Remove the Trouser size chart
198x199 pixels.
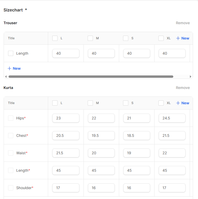[183, 23]
